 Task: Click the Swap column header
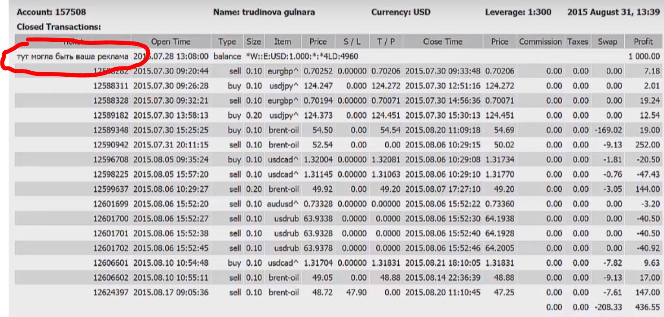tap(607, 42)
